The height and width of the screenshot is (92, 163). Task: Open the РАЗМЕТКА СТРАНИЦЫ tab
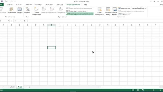tap(34, 5)
